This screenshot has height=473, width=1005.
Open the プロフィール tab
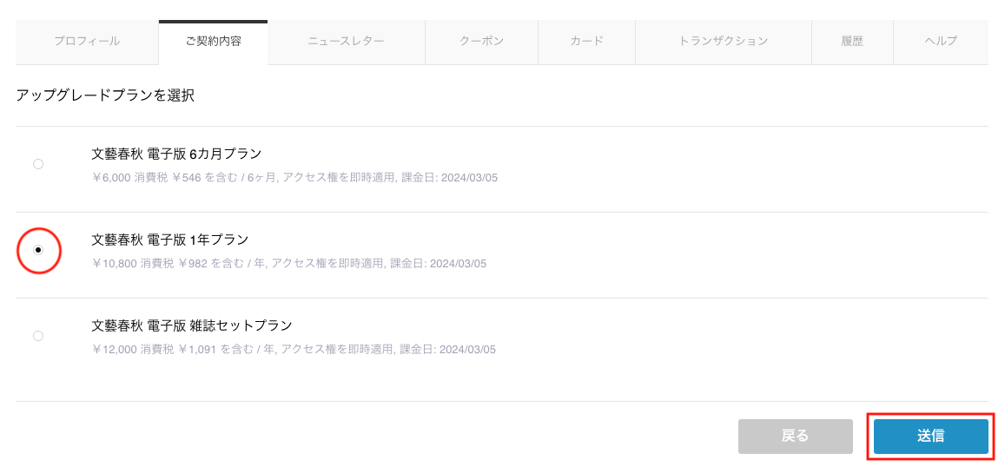pos(87,42)
